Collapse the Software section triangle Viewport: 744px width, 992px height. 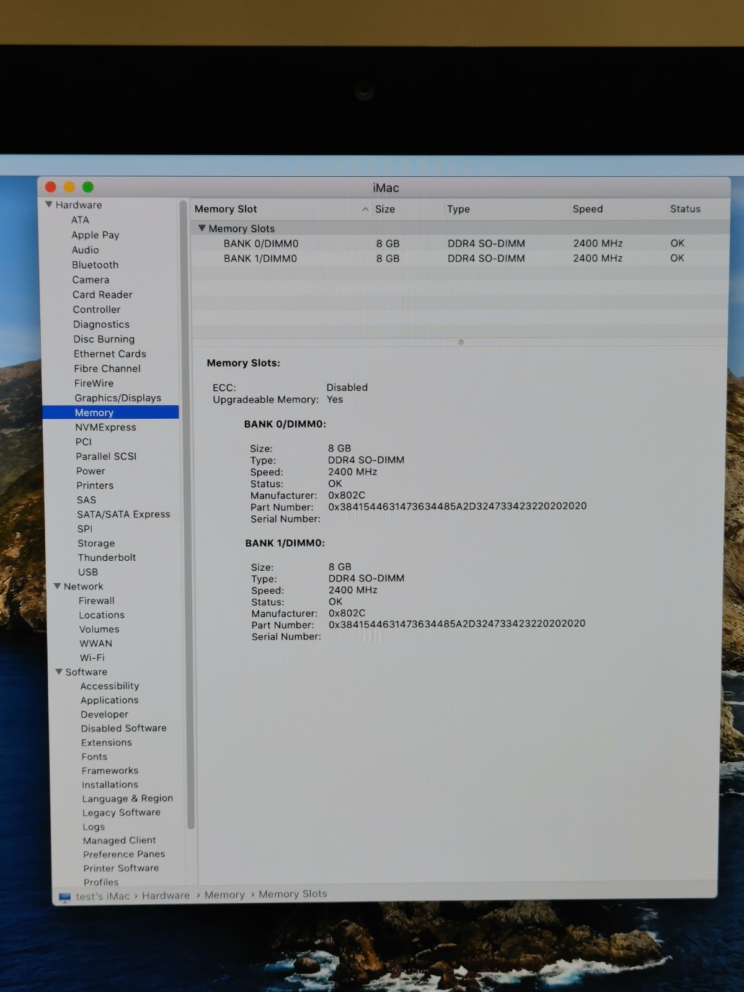tap(60, 672)
